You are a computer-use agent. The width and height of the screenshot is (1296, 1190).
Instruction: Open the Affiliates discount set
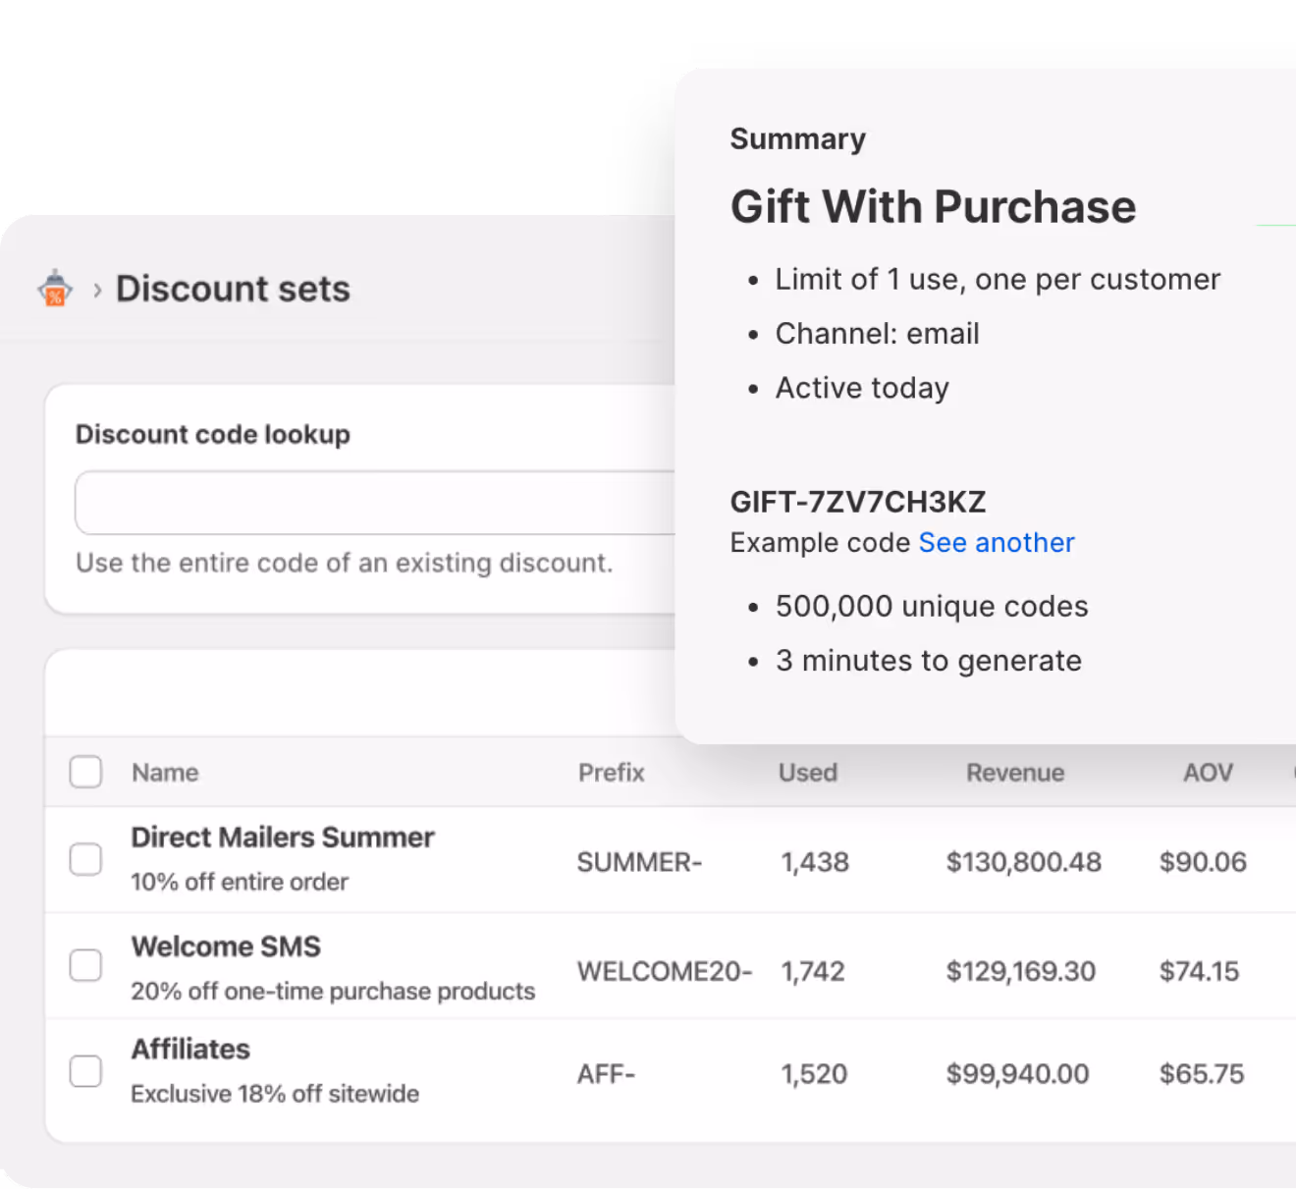190,1050
